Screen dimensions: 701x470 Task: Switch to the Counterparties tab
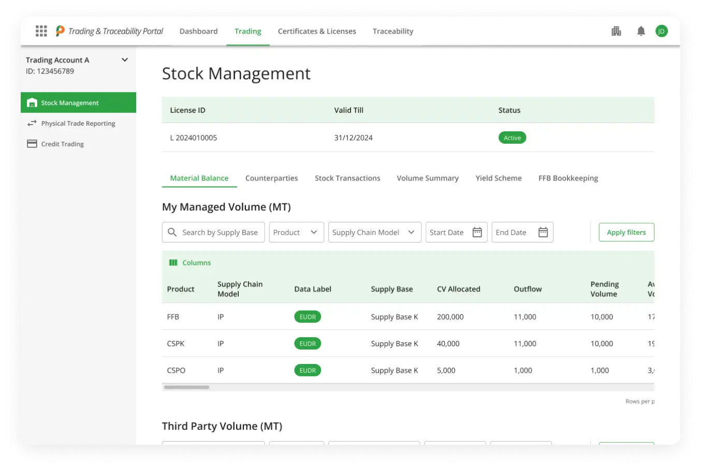(271, 178)
